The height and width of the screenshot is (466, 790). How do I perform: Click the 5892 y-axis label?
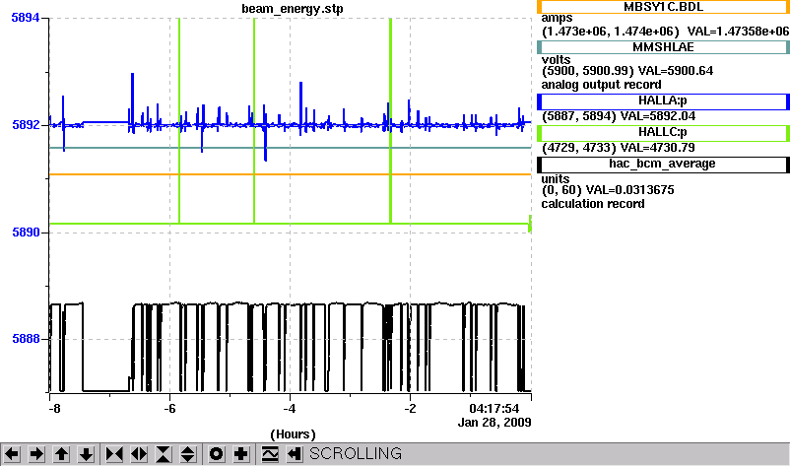[x=26, y=124]
